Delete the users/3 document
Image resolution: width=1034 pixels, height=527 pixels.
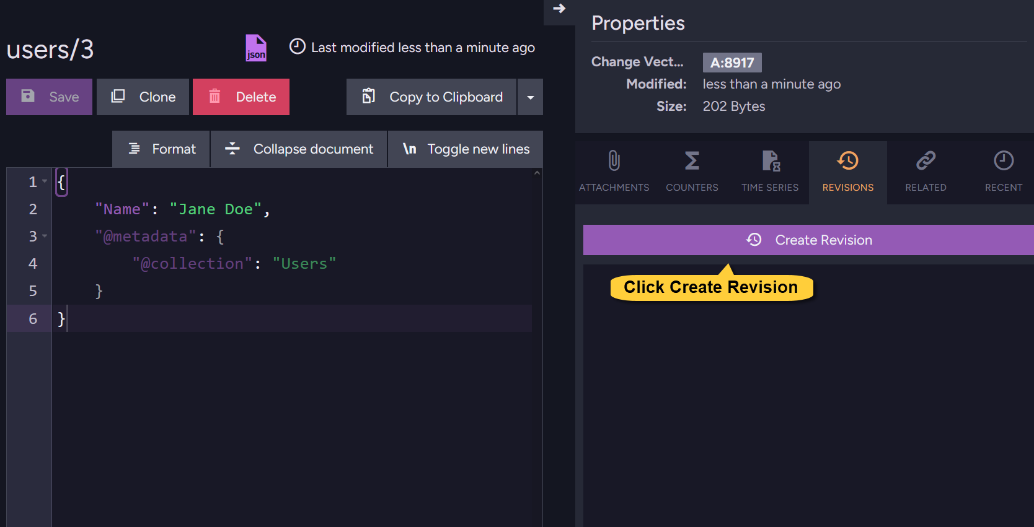coord(241,97)
